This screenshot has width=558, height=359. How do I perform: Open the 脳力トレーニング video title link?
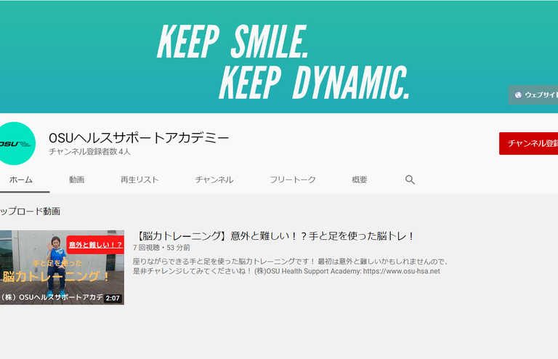(275, 236)
